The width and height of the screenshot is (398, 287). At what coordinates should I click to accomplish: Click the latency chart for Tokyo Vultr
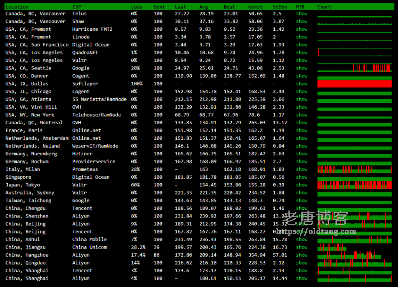point(354,185)
